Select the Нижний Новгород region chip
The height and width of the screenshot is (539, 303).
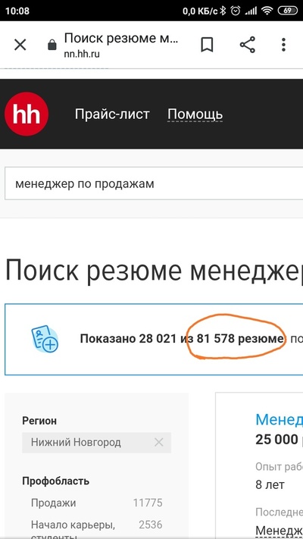click(96, 443)
